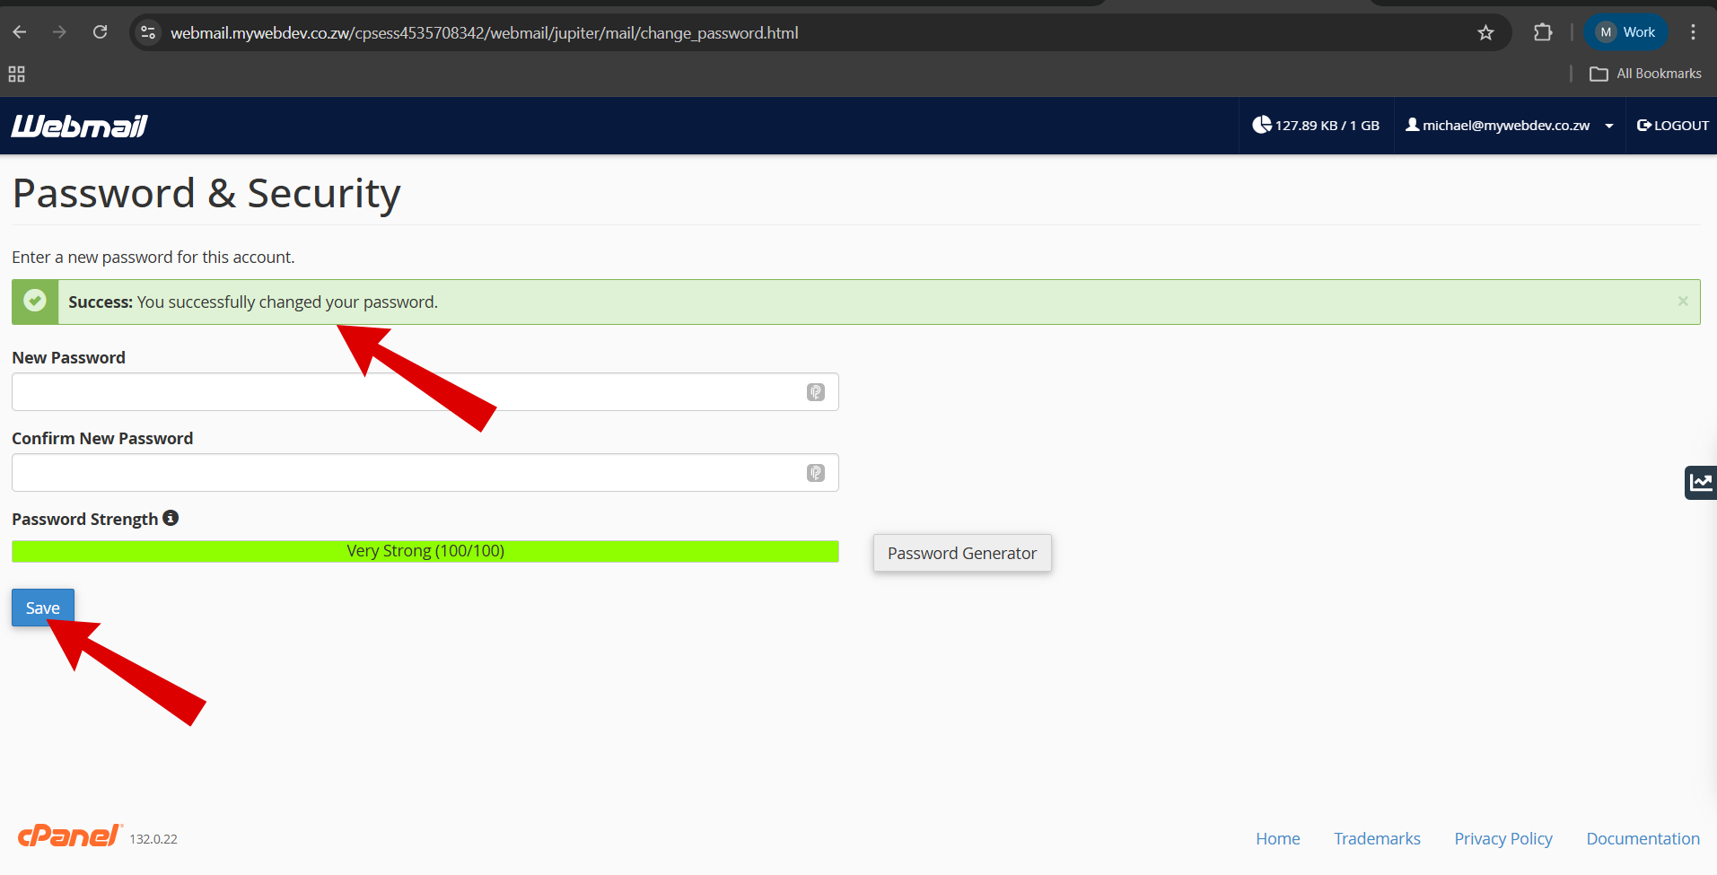Open the Work profile menu
Viewport: 1717px width, 875px height.
[1626, 33]
